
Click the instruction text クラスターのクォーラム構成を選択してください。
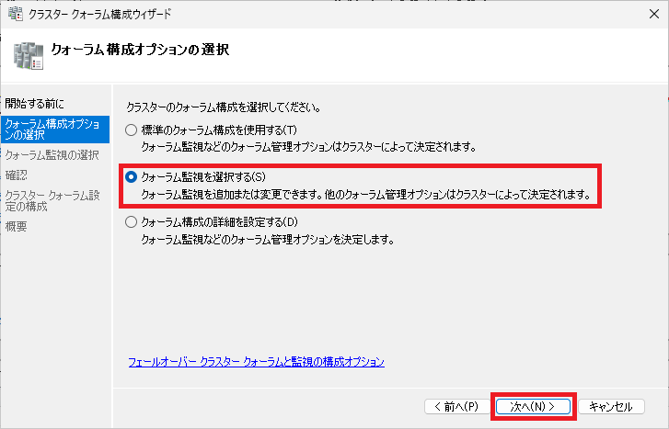224,107
